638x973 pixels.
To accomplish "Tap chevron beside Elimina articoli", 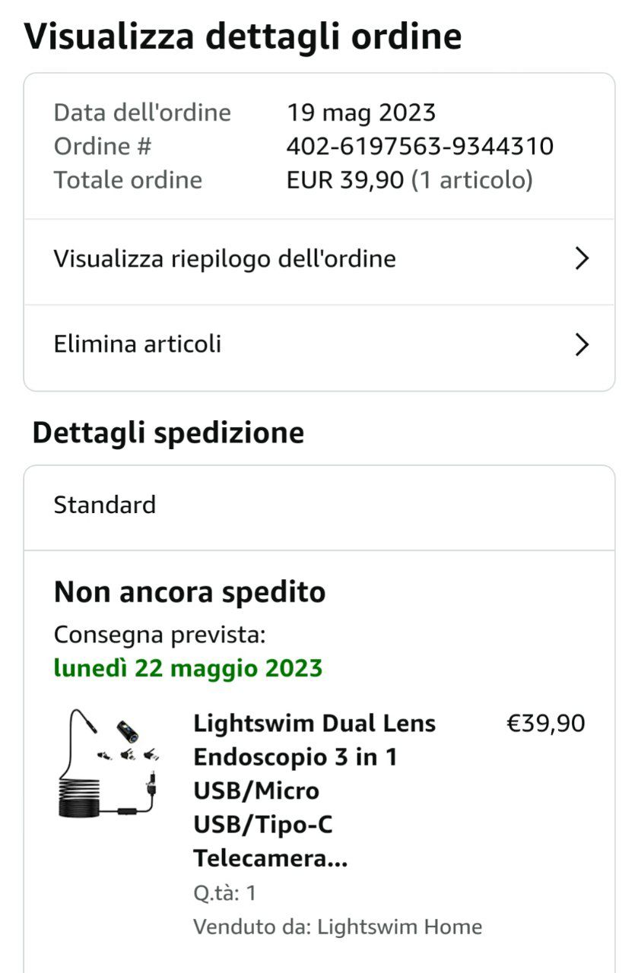I will click(x=582, y=344).
